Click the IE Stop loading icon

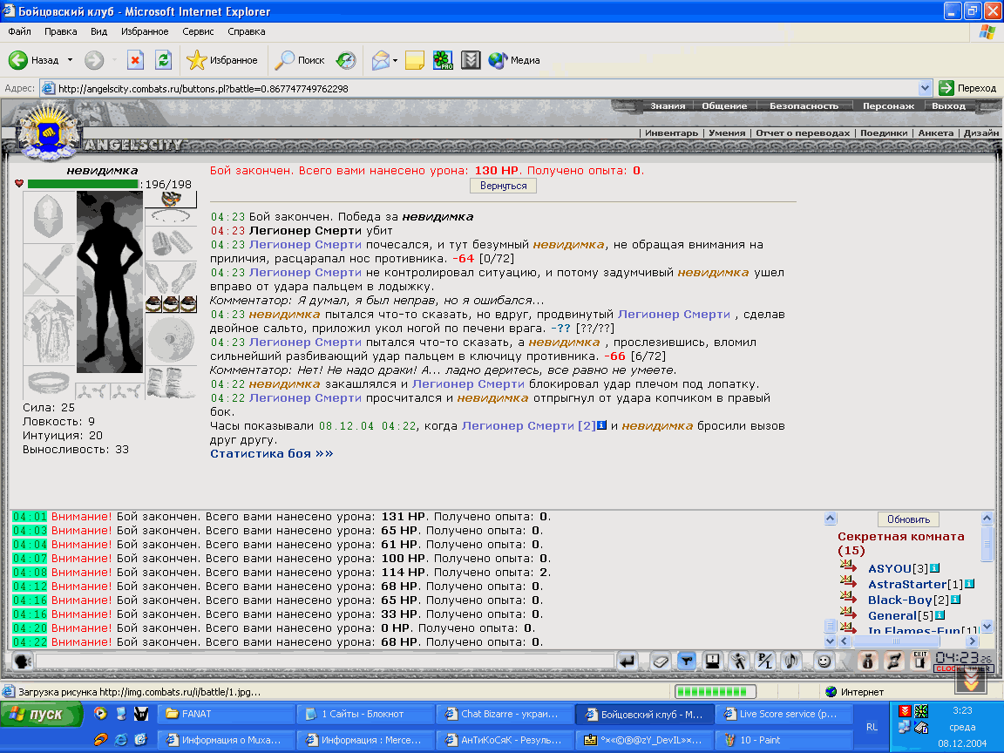tap(135, 60)
